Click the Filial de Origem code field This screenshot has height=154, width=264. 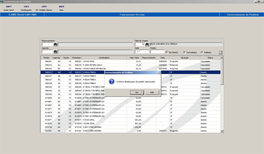pos(140,44)
